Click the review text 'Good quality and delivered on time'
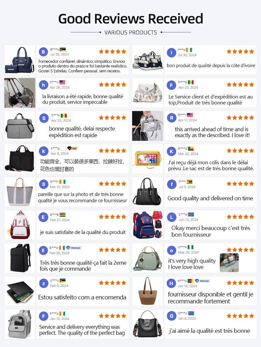261x347 pixels. 210,198
